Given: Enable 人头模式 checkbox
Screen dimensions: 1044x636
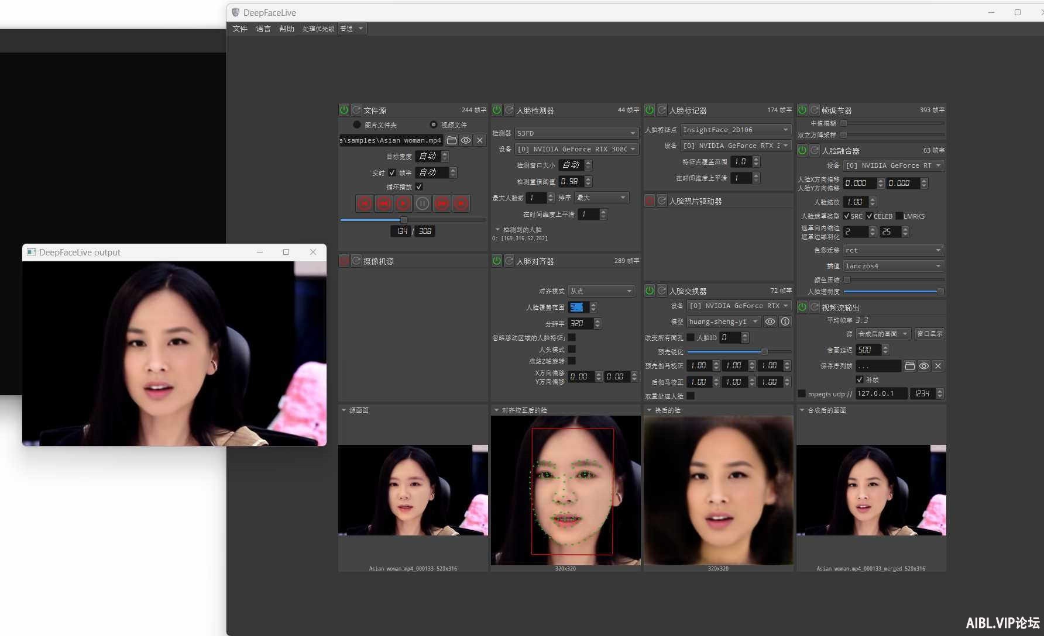Looking at the screenshot, I should click(572, 349).
